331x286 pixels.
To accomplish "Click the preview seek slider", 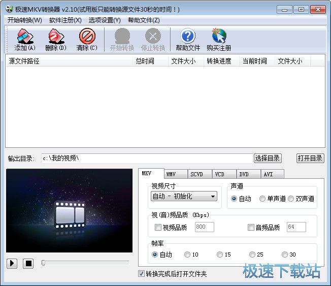I will (x=85, y=263).
